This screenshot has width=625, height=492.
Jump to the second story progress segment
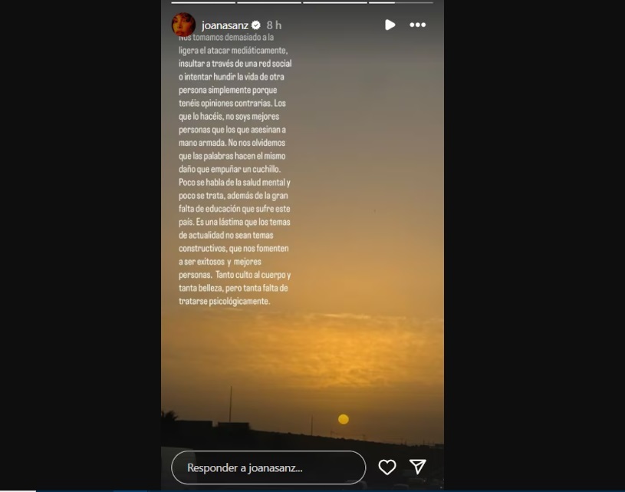pyautogui.click(x=269, y=3)
